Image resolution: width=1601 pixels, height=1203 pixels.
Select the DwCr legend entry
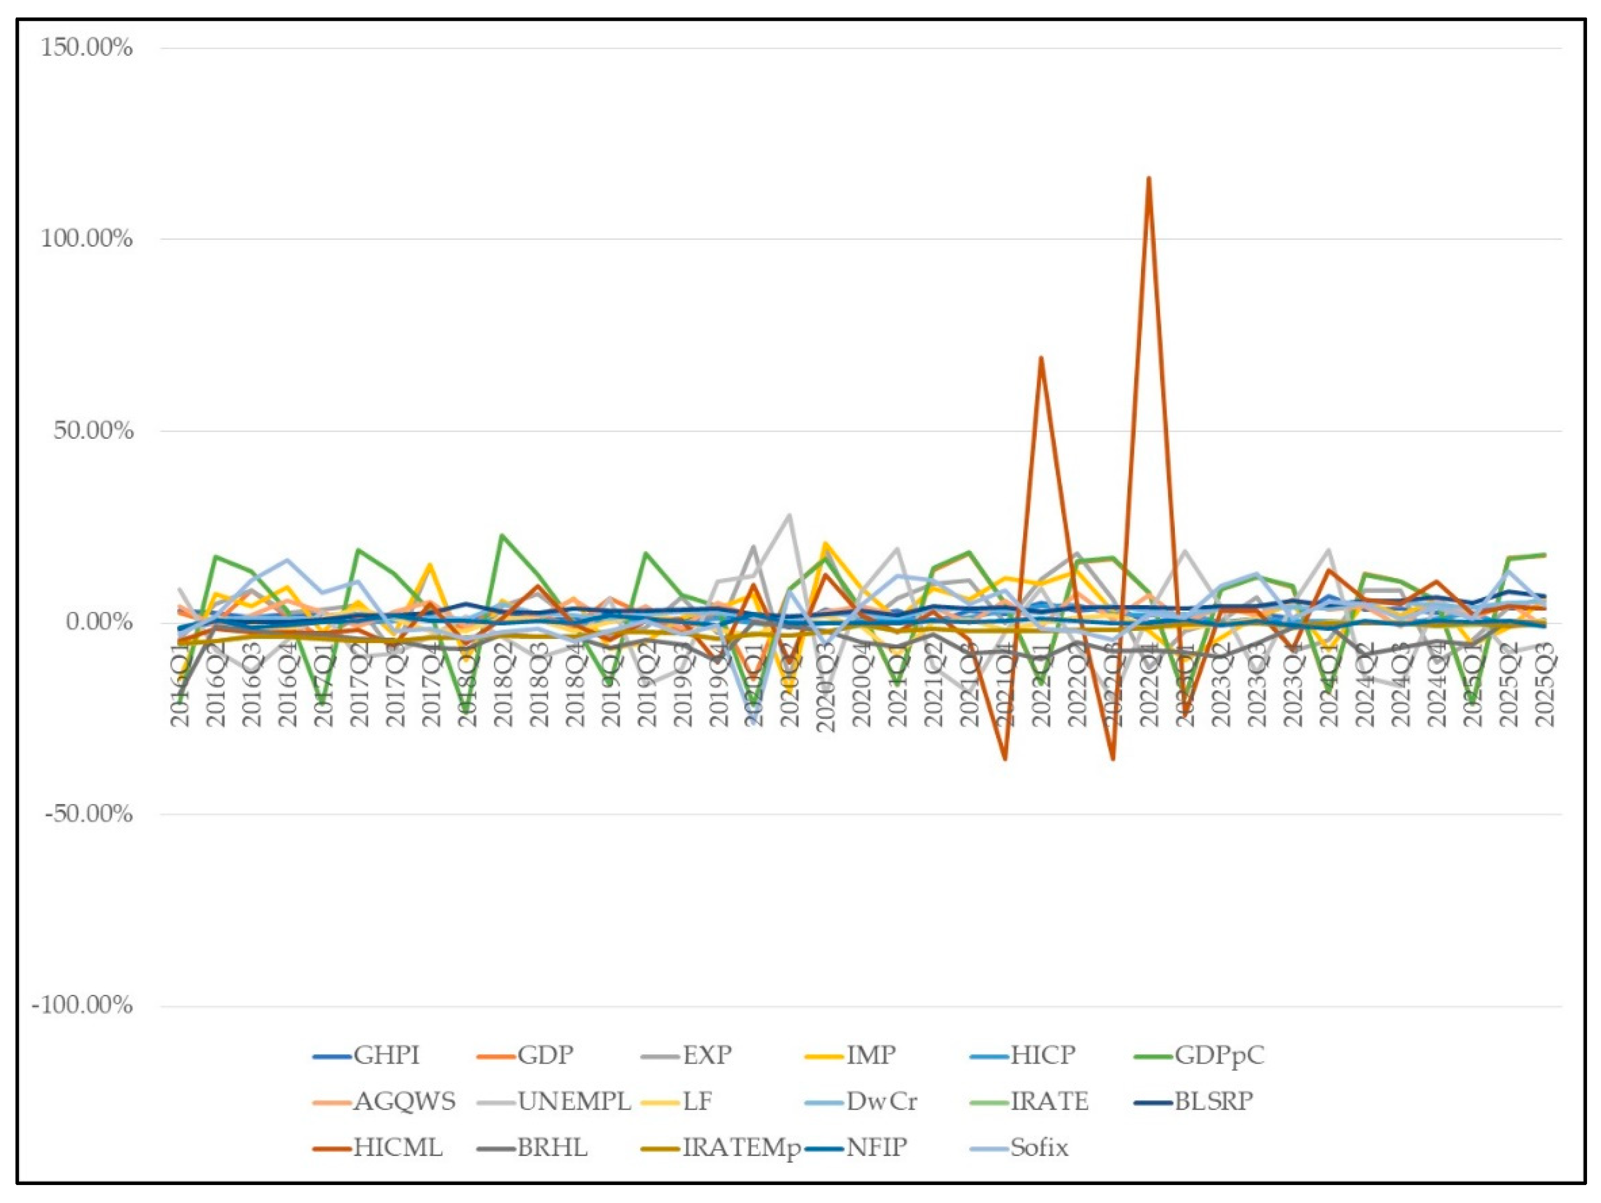(881, 1102)
